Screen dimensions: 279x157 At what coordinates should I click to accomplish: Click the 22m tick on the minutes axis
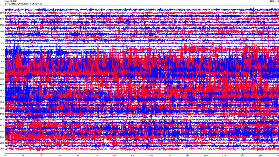tap(206, 156)
